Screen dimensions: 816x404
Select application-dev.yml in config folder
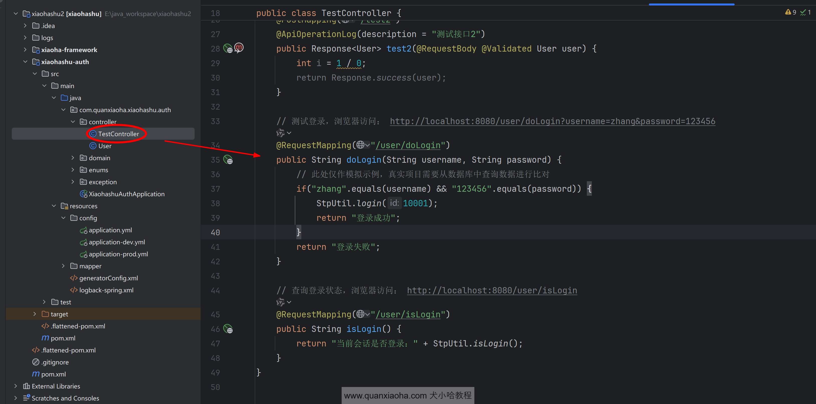coord(116,242)
